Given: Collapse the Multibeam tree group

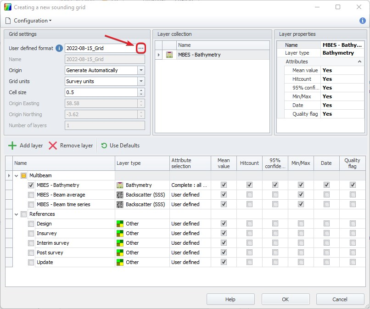Looking at the screenshot, I should (16, 175).
